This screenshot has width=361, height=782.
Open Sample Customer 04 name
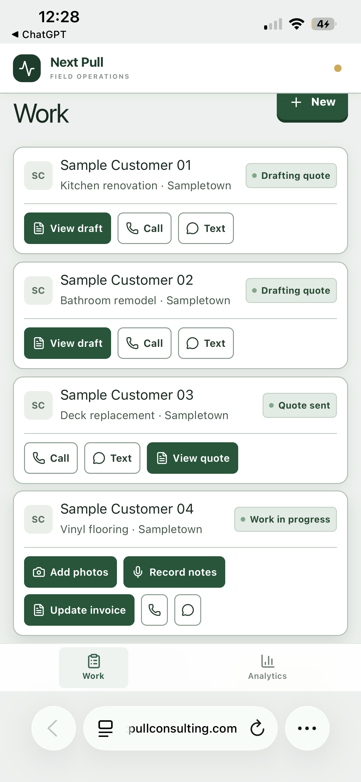click(127, 509)
